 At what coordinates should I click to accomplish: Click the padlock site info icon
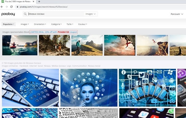(x=18, y=7)
